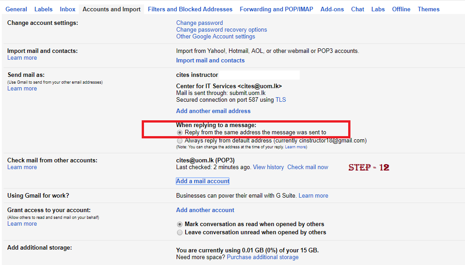Image resolution: width=465 pixels, height=265 pixels.
Task: Click Purchase additional storage link
Action: coord(263,257)
